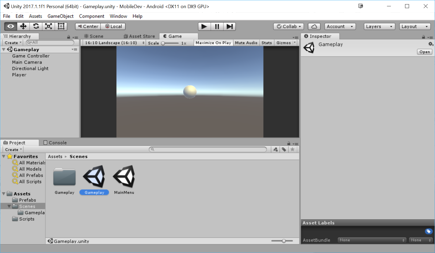
Task: Open the Account dropdown
Action: pos(340,26)
